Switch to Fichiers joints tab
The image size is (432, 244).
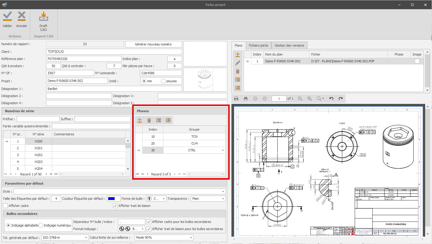point(258,45)
